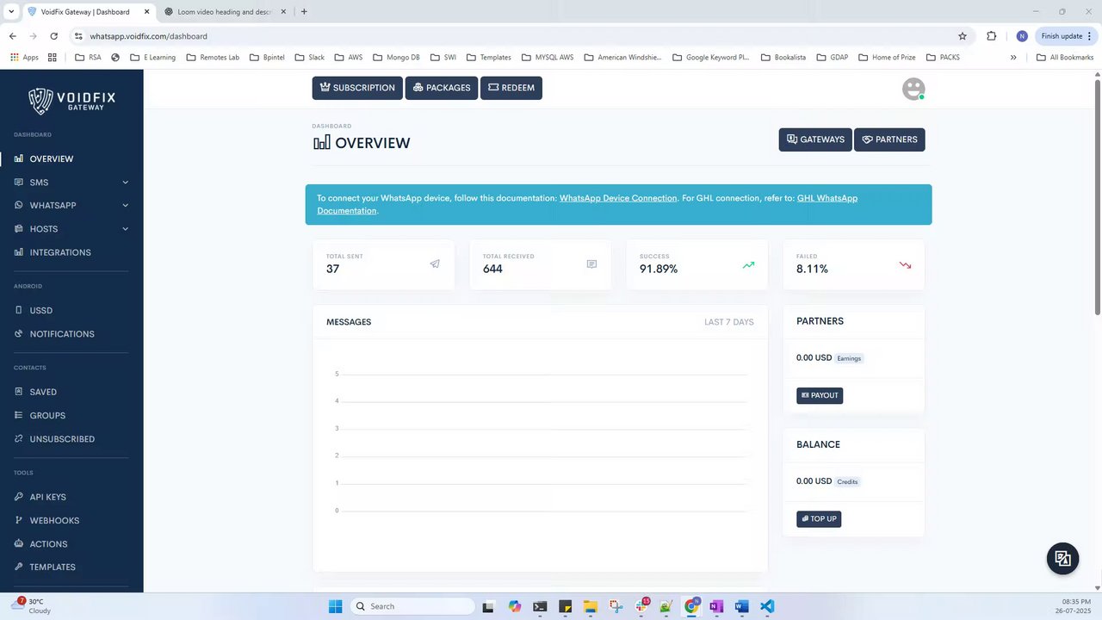
Task: Click the address bar URL field
Action: [517, 36]
